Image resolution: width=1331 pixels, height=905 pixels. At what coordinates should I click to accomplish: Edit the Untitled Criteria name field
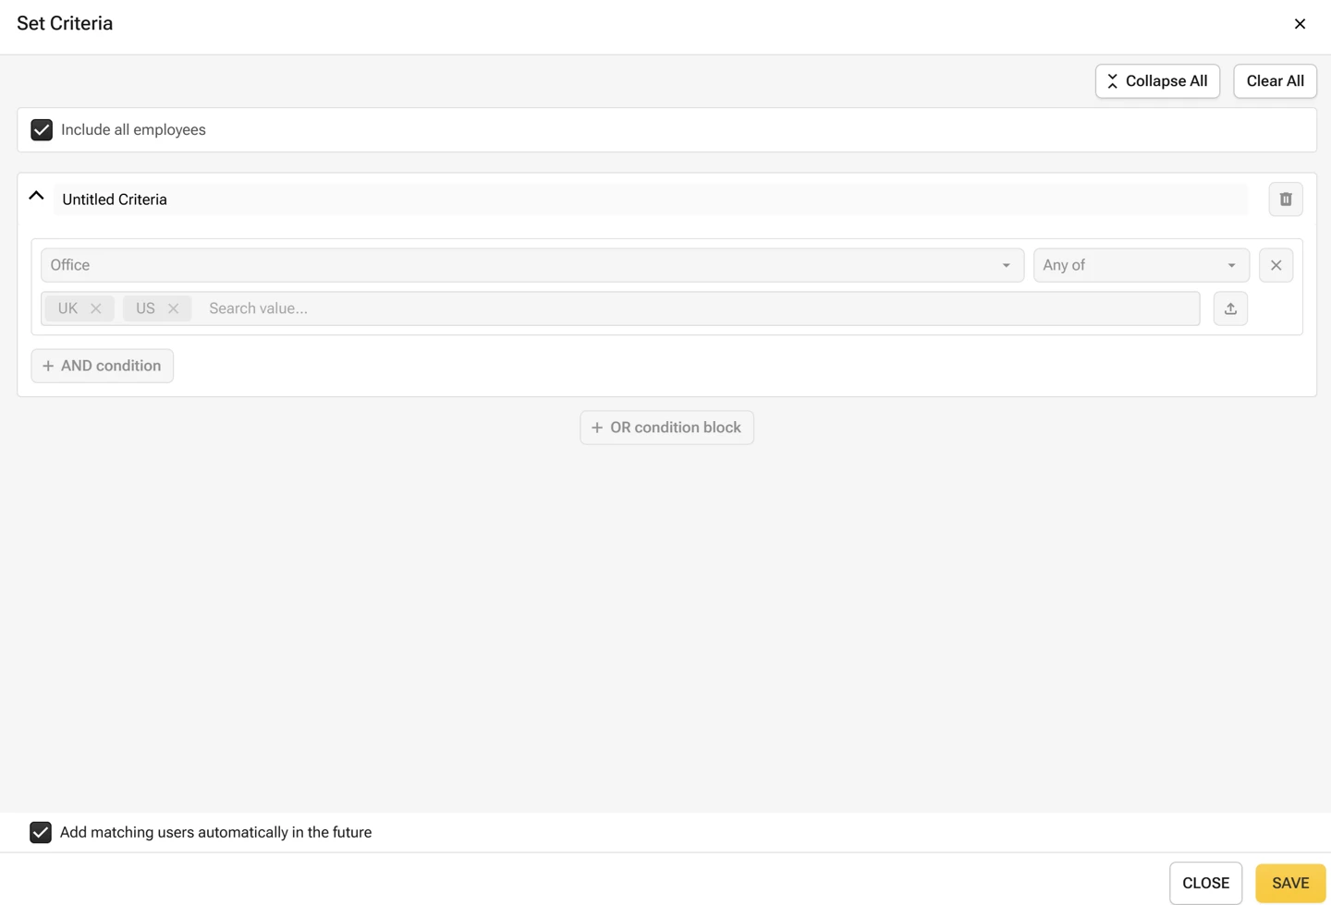(x=650, y=199)
